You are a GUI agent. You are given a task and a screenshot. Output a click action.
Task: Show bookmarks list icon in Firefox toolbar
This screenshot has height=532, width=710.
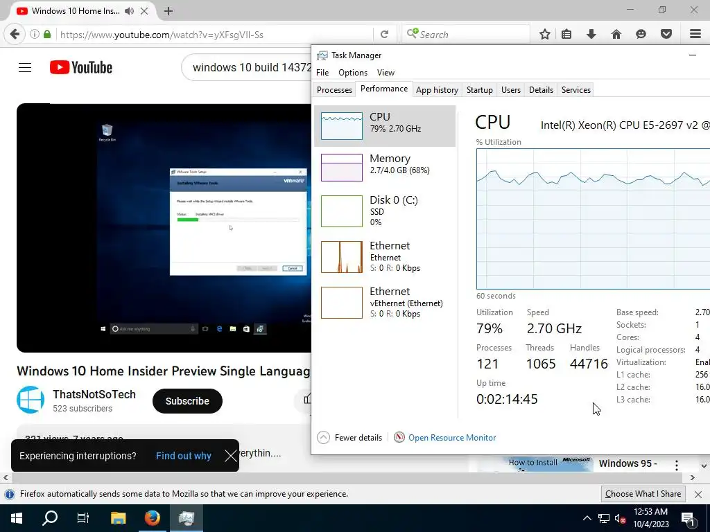coord(566,35)
